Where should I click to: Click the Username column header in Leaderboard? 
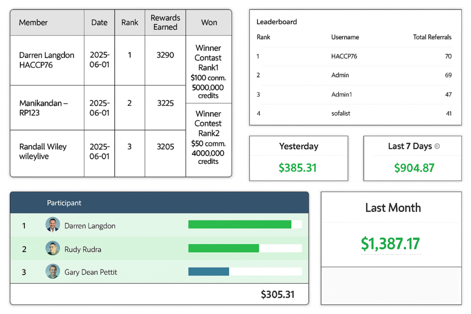(x=345, y=37)
